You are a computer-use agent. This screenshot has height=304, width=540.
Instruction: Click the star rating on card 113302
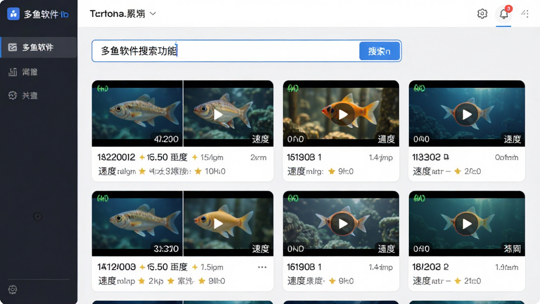467,172
